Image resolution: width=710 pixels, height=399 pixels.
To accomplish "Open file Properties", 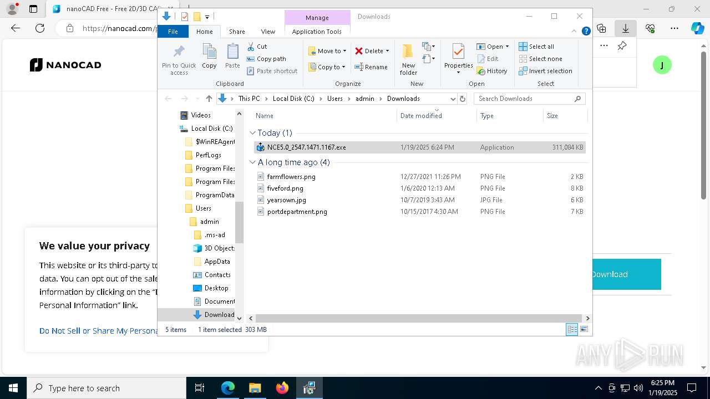I will [x=458, y=59].
